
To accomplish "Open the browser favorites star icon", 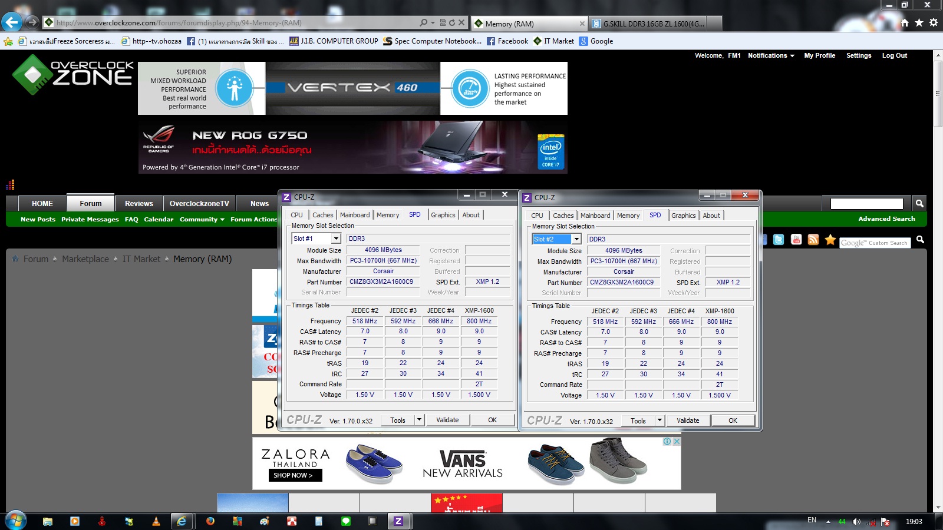I will [x=919, y=23].
